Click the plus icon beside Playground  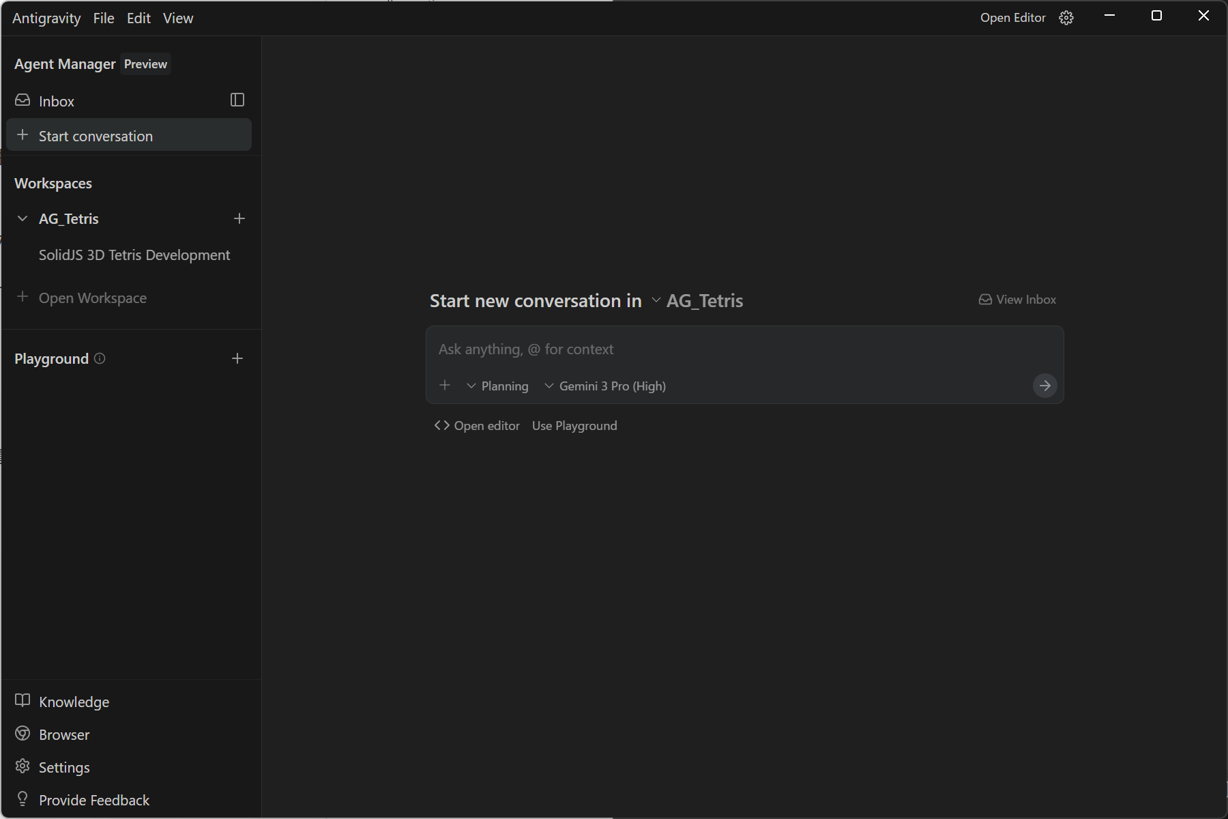point(237,359)
